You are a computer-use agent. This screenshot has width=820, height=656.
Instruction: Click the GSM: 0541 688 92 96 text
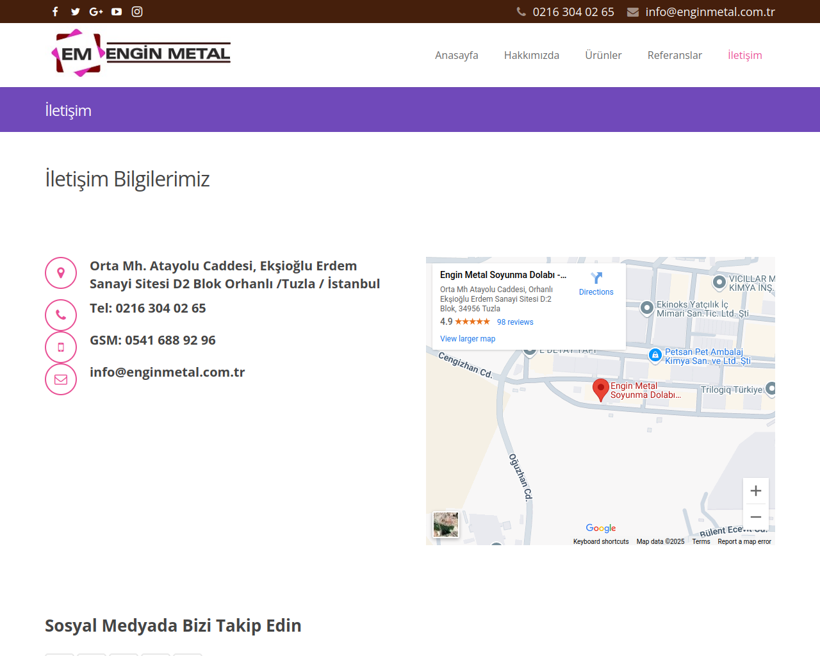tap(152, 340)
